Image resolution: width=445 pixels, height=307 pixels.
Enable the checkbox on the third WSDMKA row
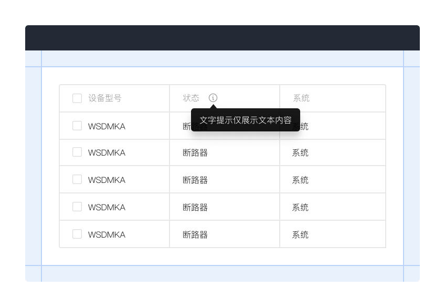click(77, 180)
